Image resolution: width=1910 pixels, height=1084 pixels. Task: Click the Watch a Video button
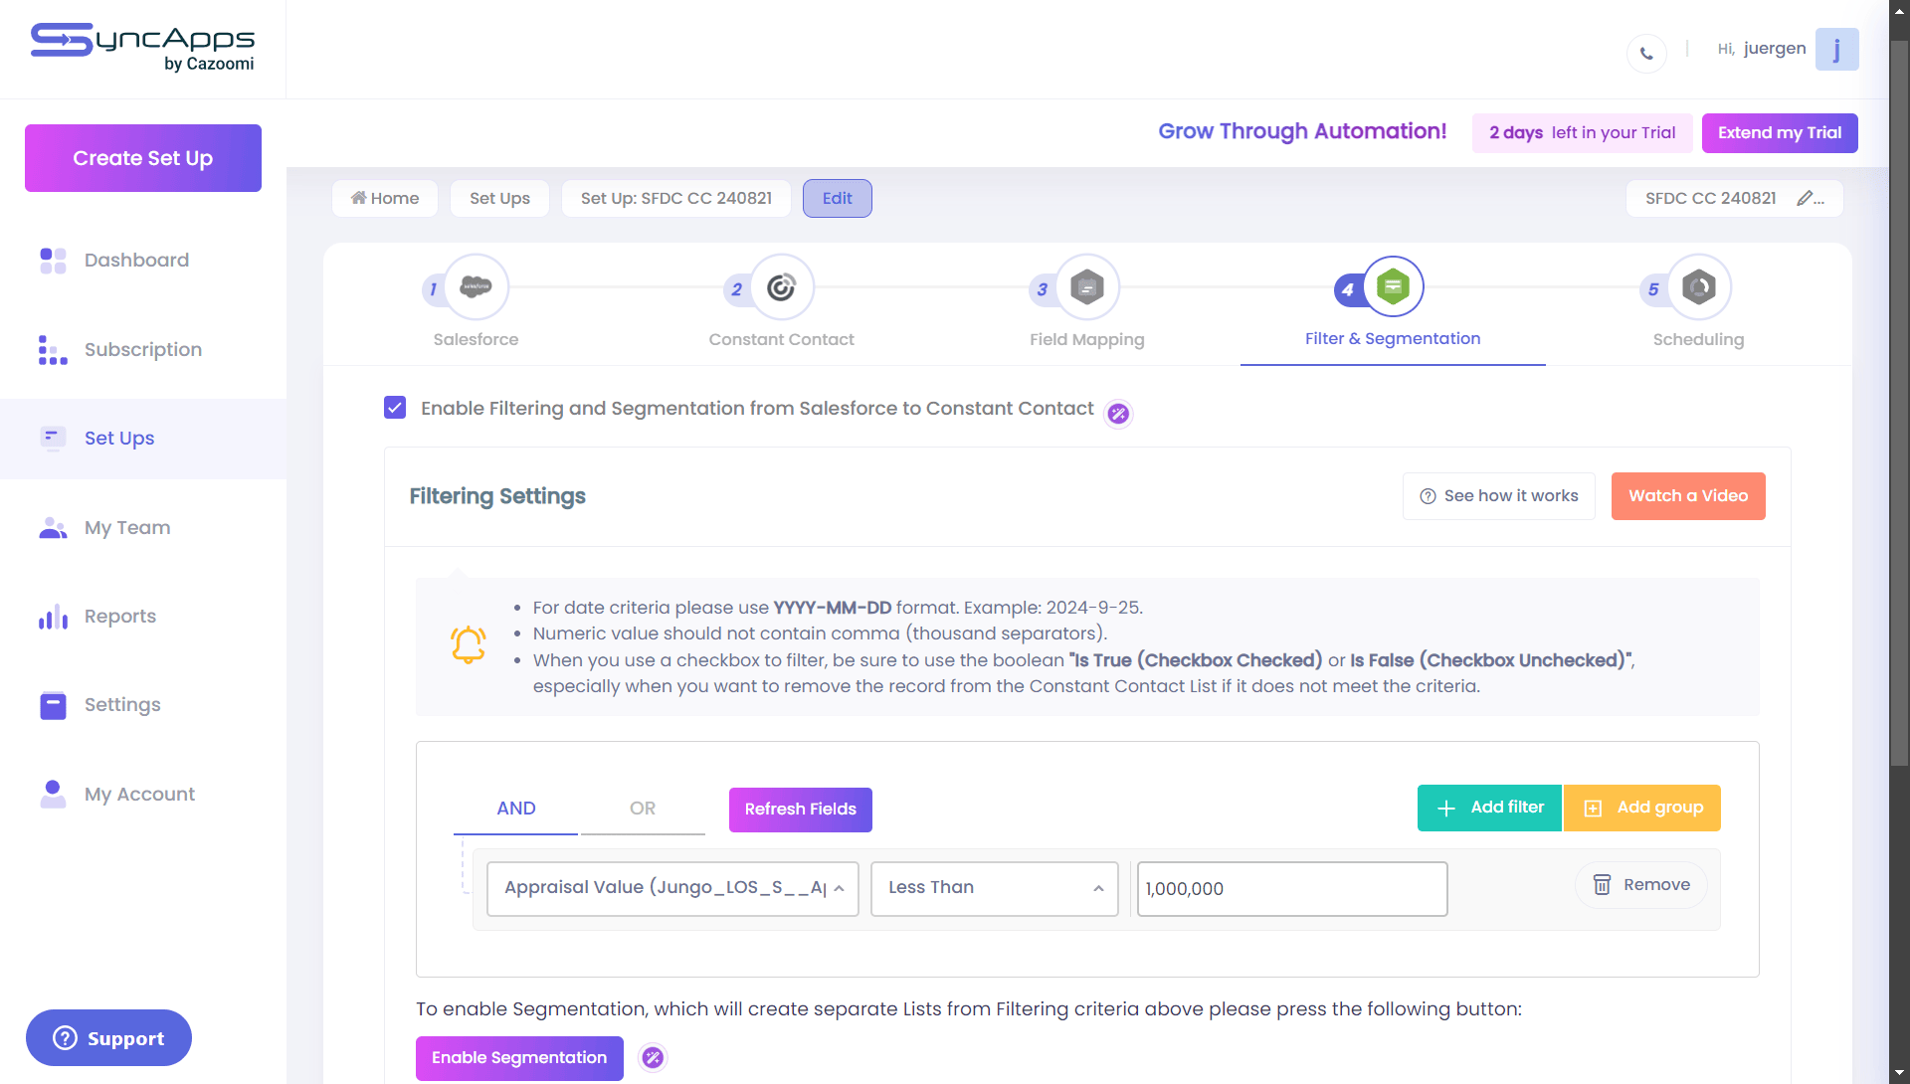pos(1688,496)
